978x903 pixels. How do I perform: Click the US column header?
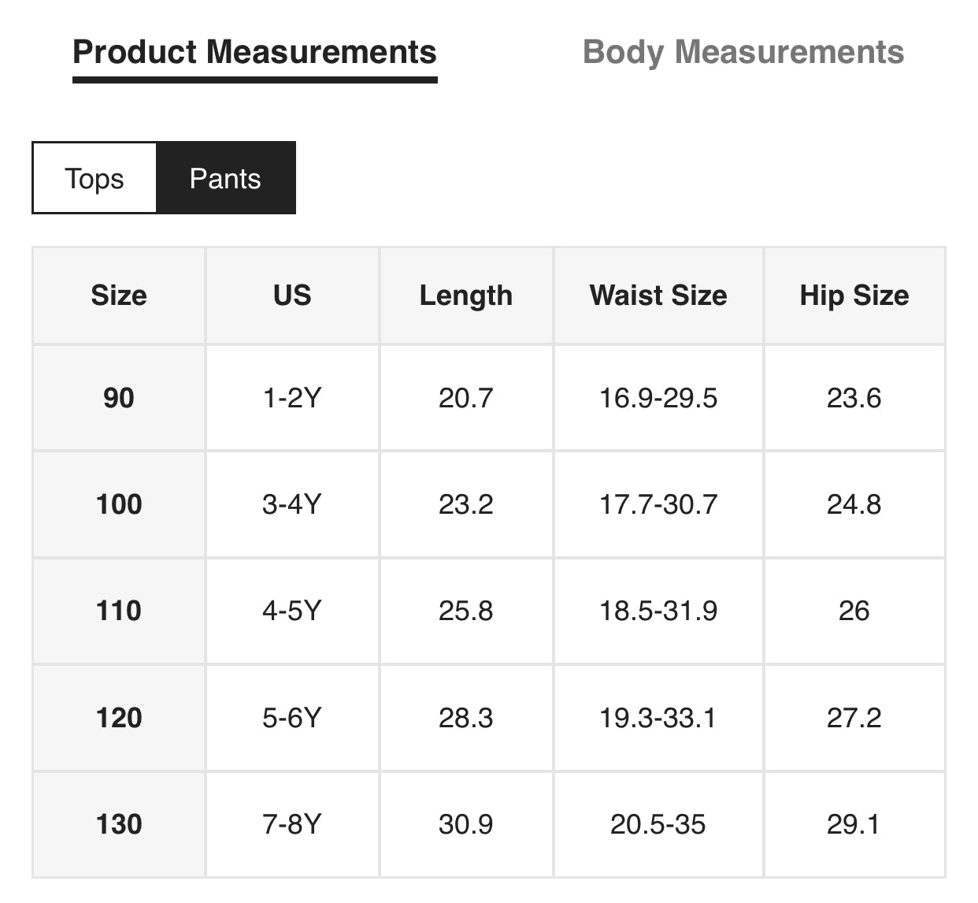(x=292, y=295)
